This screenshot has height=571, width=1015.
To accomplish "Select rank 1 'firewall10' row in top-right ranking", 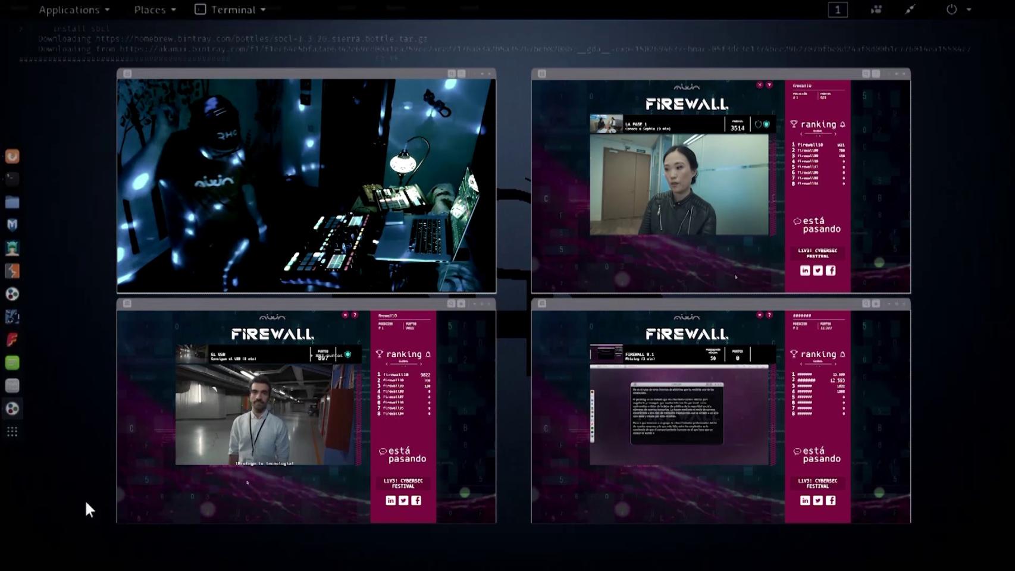I will click(818, 145).
